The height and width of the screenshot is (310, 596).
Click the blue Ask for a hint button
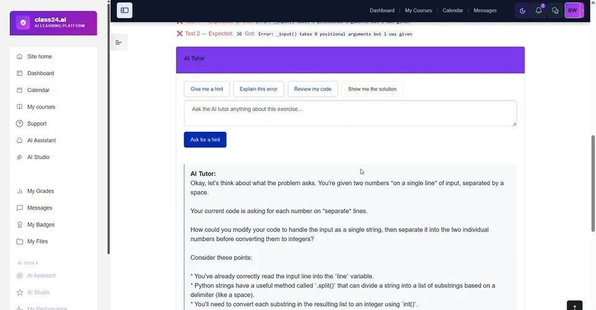tap(205, 140)
